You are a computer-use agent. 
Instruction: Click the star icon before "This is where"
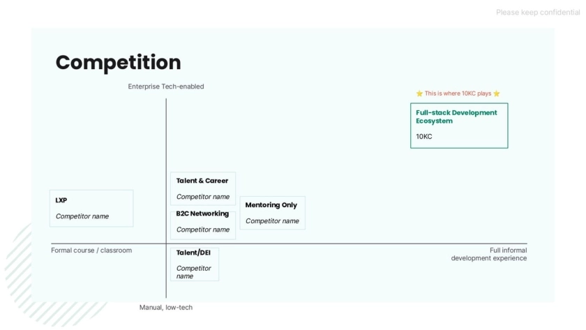point(419,93)
